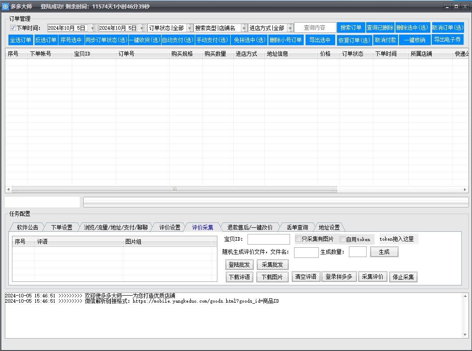Screen dimensions: 472x351
Task: Check the 自用token option
Action: tap(342, 239)
